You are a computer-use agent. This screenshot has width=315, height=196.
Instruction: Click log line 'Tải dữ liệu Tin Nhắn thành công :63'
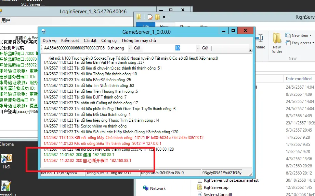click(x=89, y=86)
